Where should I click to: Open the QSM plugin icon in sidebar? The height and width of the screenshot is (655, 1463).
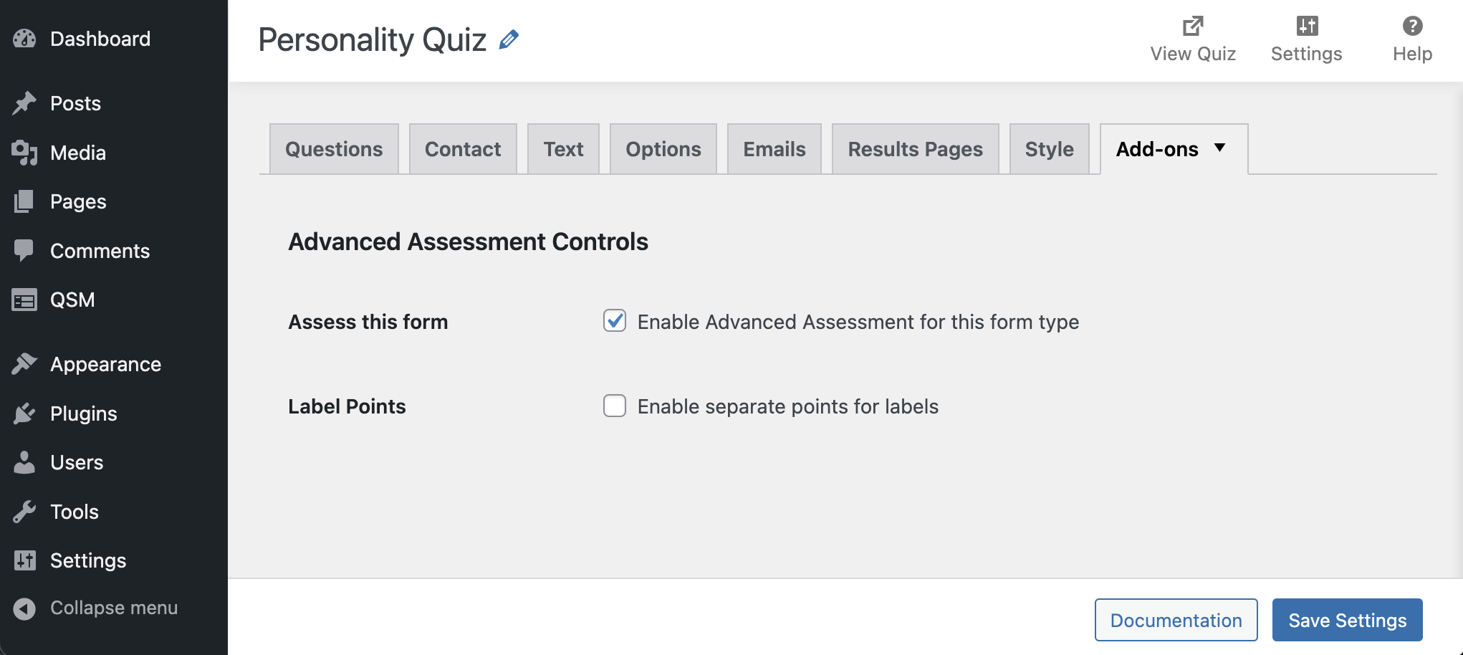24,300
